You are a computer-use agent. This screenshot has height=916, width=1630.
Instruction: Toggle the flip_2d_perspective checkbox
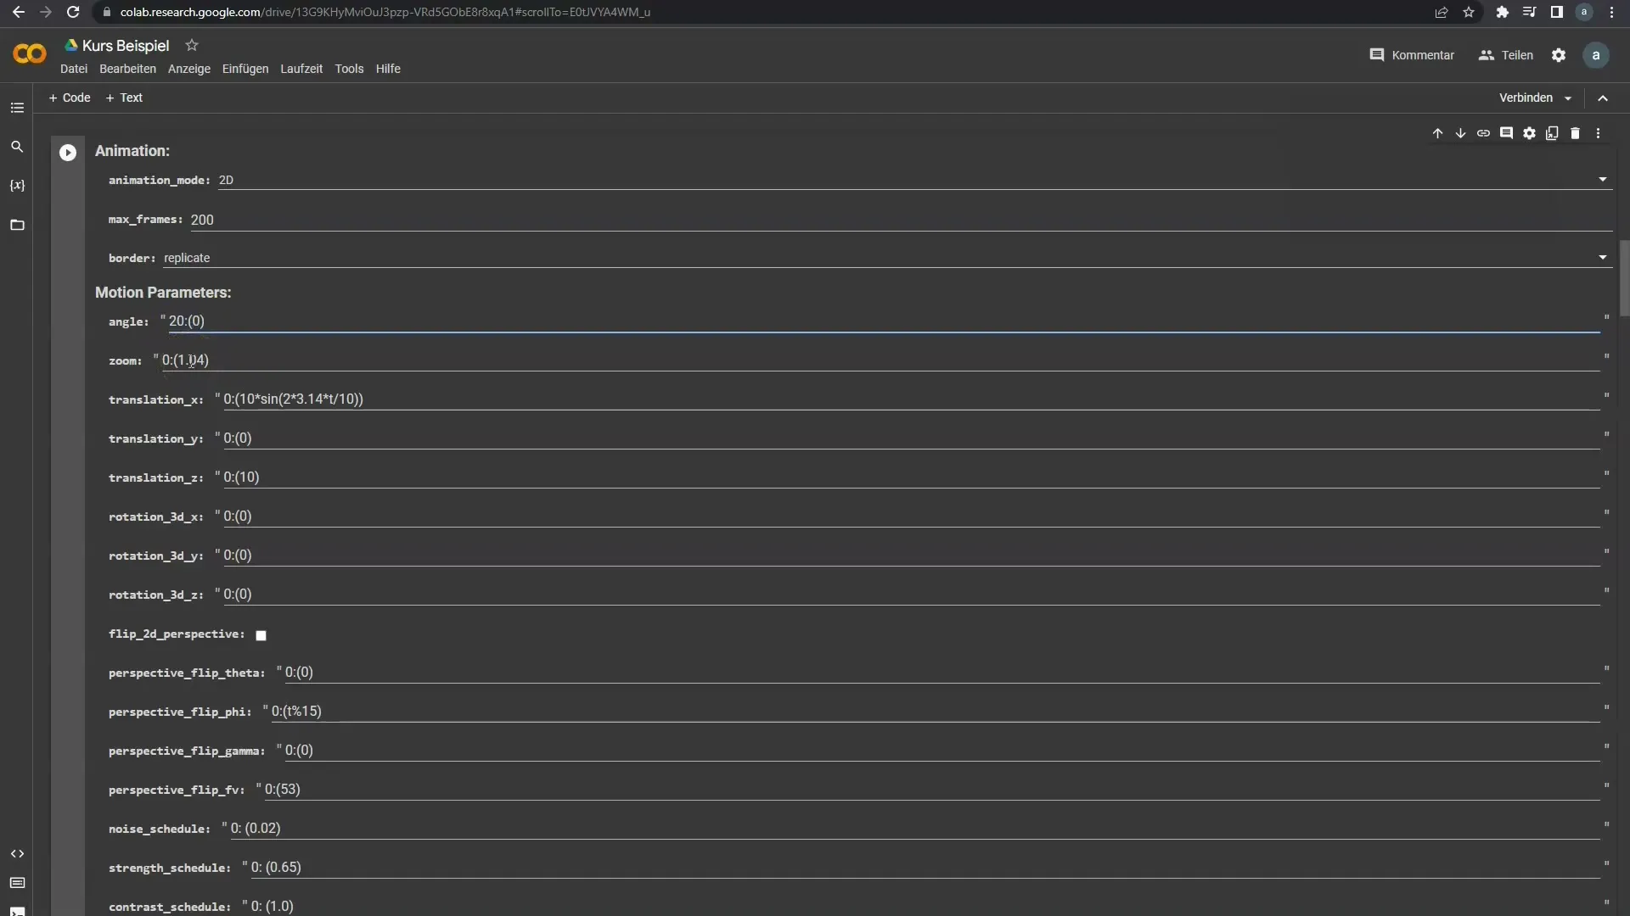click(x=261, y=635)
